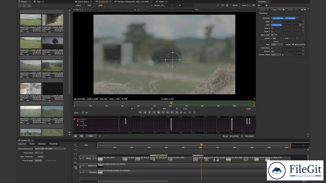This screenshot has height=183, width=326.
Task: Select the track-select forward tool
Action: coord(75,149)
